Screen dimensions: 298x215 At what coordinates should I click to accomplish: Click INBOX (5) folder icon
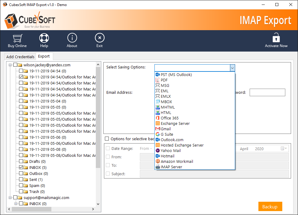pos(26,168)
